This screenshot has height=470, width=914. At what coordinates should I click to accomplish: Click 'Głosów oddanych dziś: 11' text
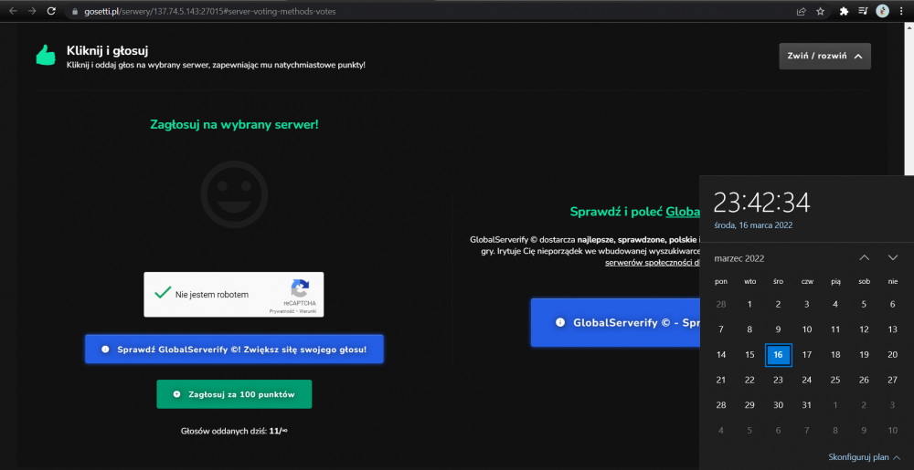[234, 431]
